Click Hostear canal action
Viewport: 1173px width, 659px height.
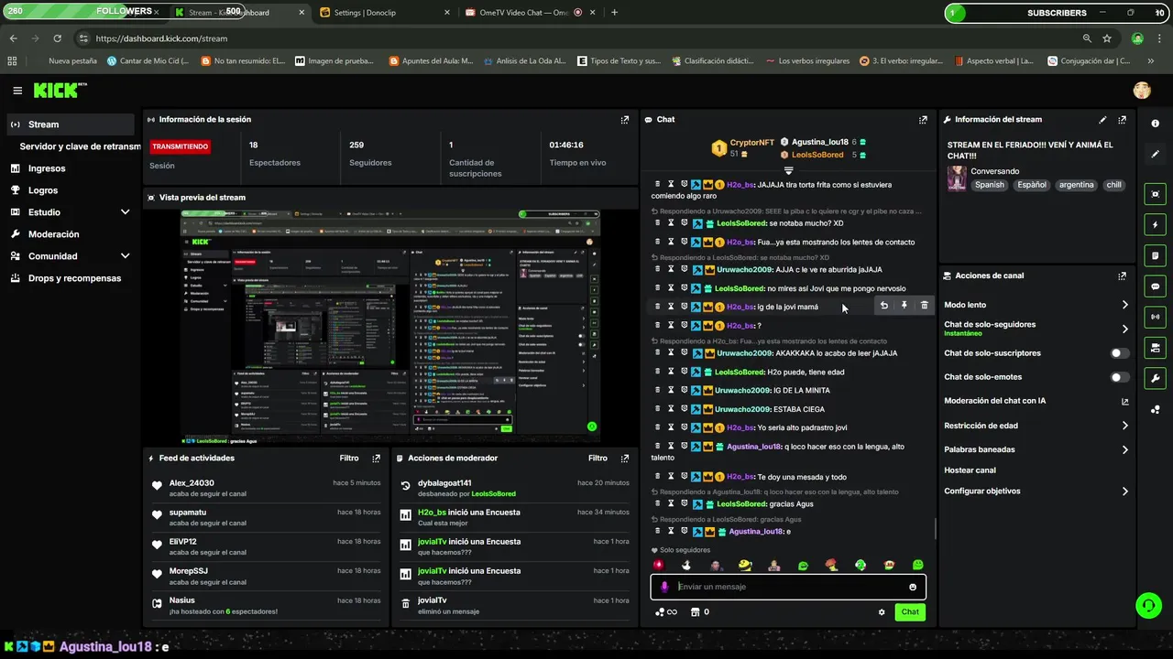click(x=970, y=470)
